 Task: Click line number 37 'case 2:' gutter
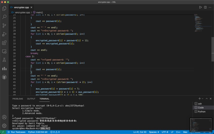[14, 56]
